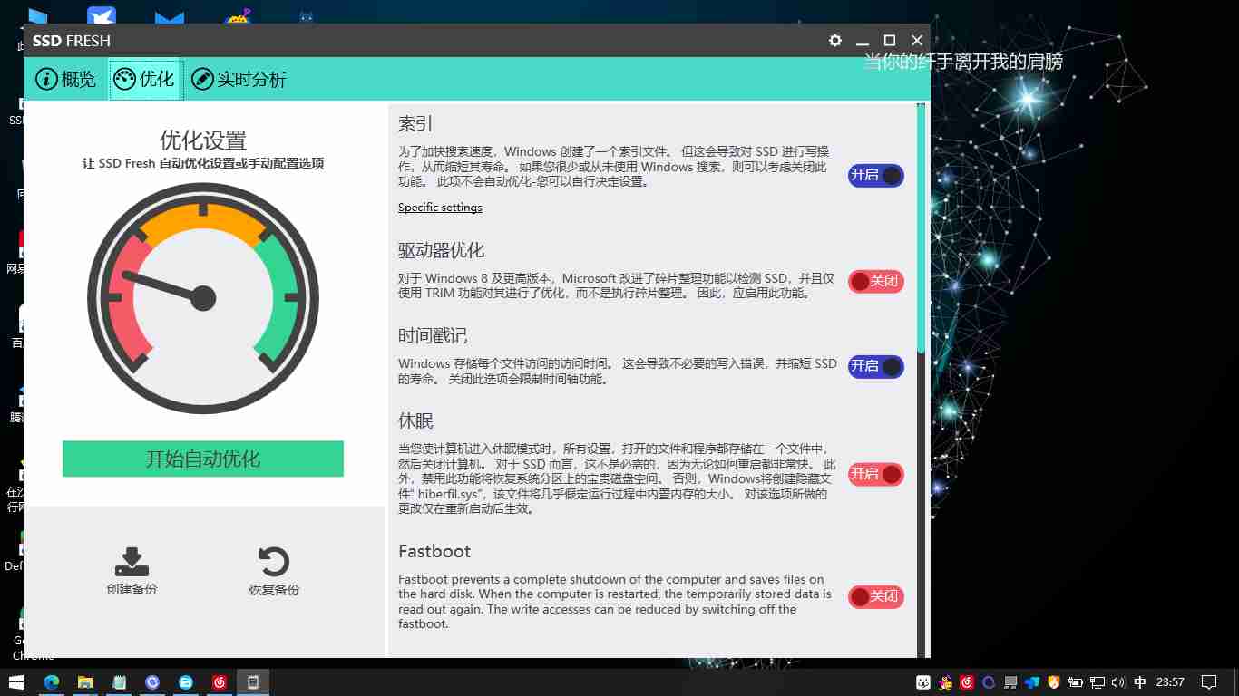Click SSD Fresh taskbar icon
This screenshot has width=1239, height=696.
[253, 681]
